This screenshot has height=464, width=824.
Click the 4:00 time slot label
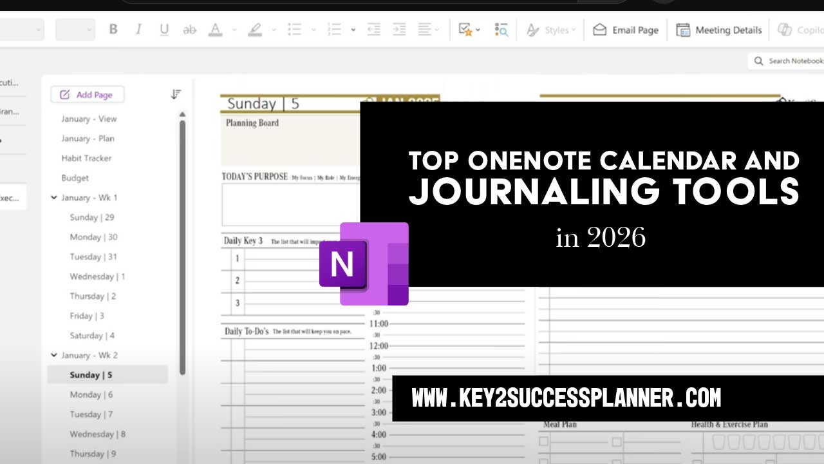[x=379, y=434]
